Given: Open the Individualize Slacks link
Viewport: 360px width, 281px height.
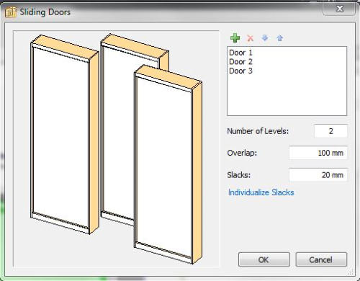Looking at the screenshot, I should 261,192.
